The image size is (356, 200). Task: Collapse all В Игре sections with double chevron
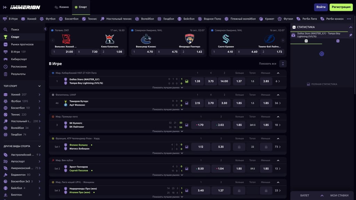283,64
